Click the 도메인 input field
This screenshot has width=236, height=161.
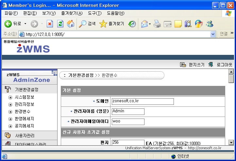[x=142, y=101]
